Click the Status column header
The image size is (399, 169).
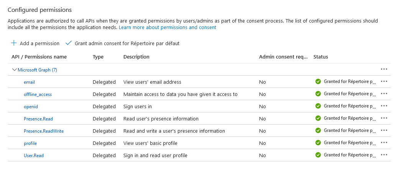click(x=321, y=57)
